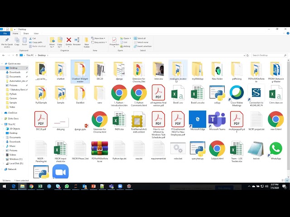Select Downloads under Quick access
Screen dimensions: 290x217
pos(15,72)
